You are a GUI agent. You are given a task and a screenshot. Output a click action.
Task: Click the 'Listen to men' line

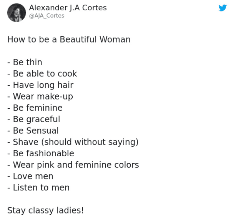click(x=38, y=187)
